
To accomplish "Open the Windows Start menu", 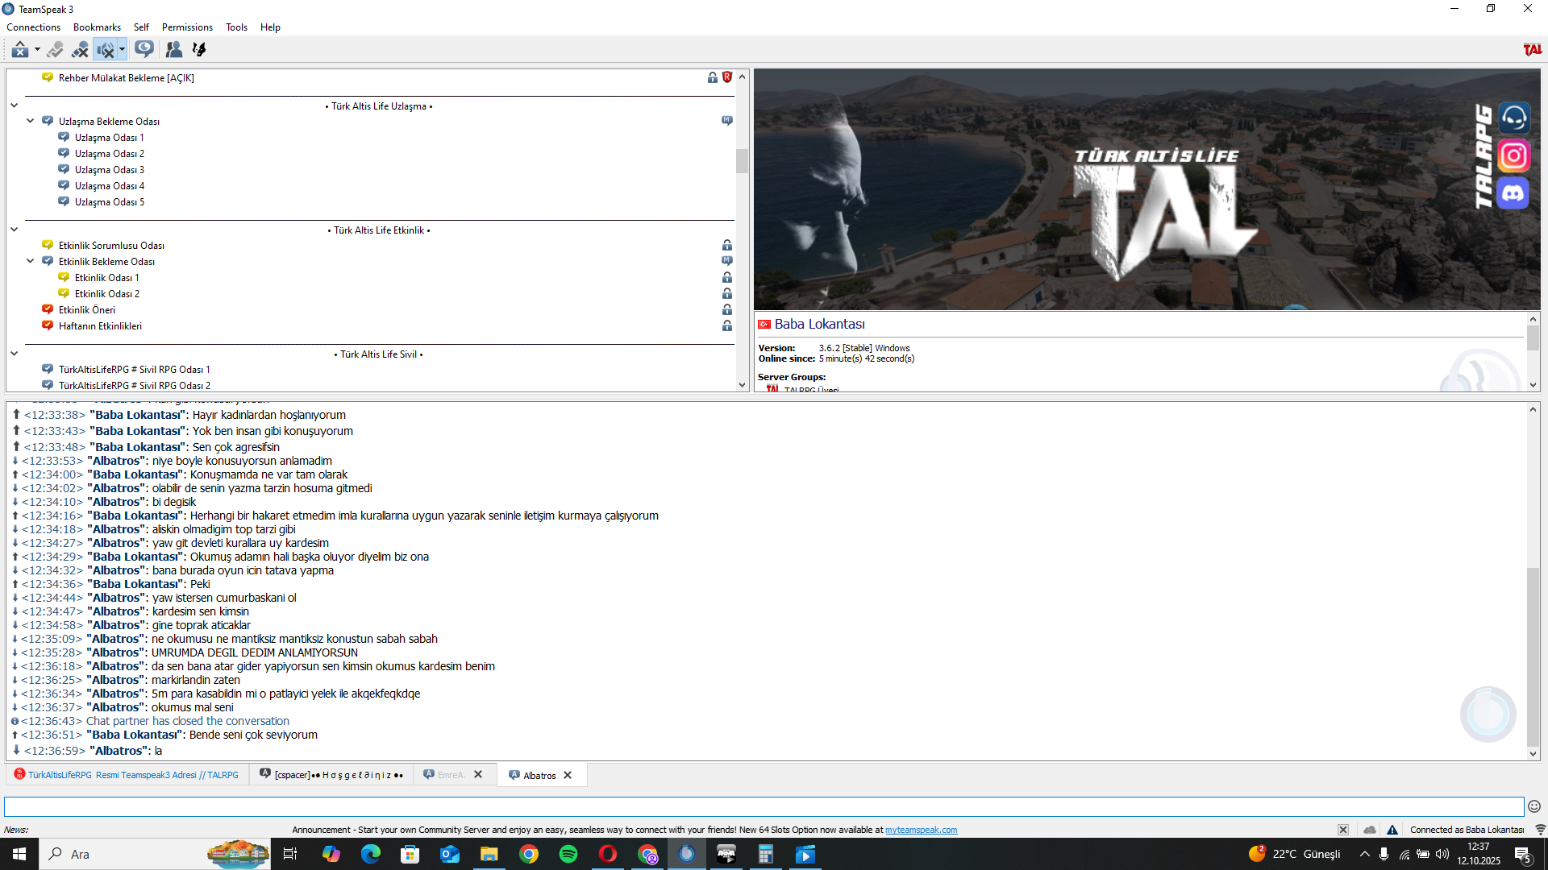I will pyautogui.click(x=19, y=854).
